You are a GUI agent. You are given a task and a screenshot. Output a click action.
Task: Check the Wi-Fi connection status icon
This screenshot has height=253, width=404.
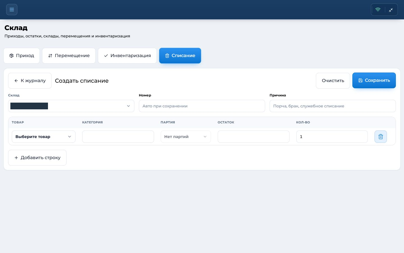378,10
